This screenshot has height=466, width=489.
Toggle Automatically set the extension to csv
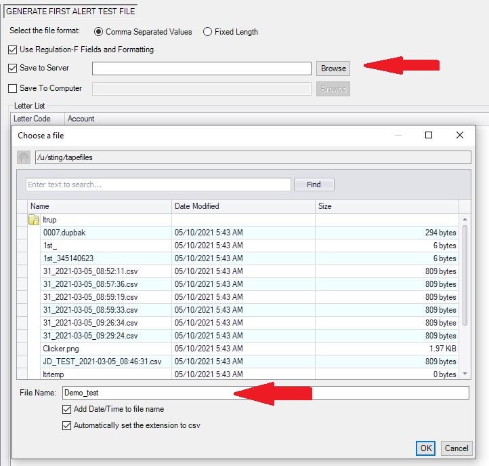(x=67, y=425)
